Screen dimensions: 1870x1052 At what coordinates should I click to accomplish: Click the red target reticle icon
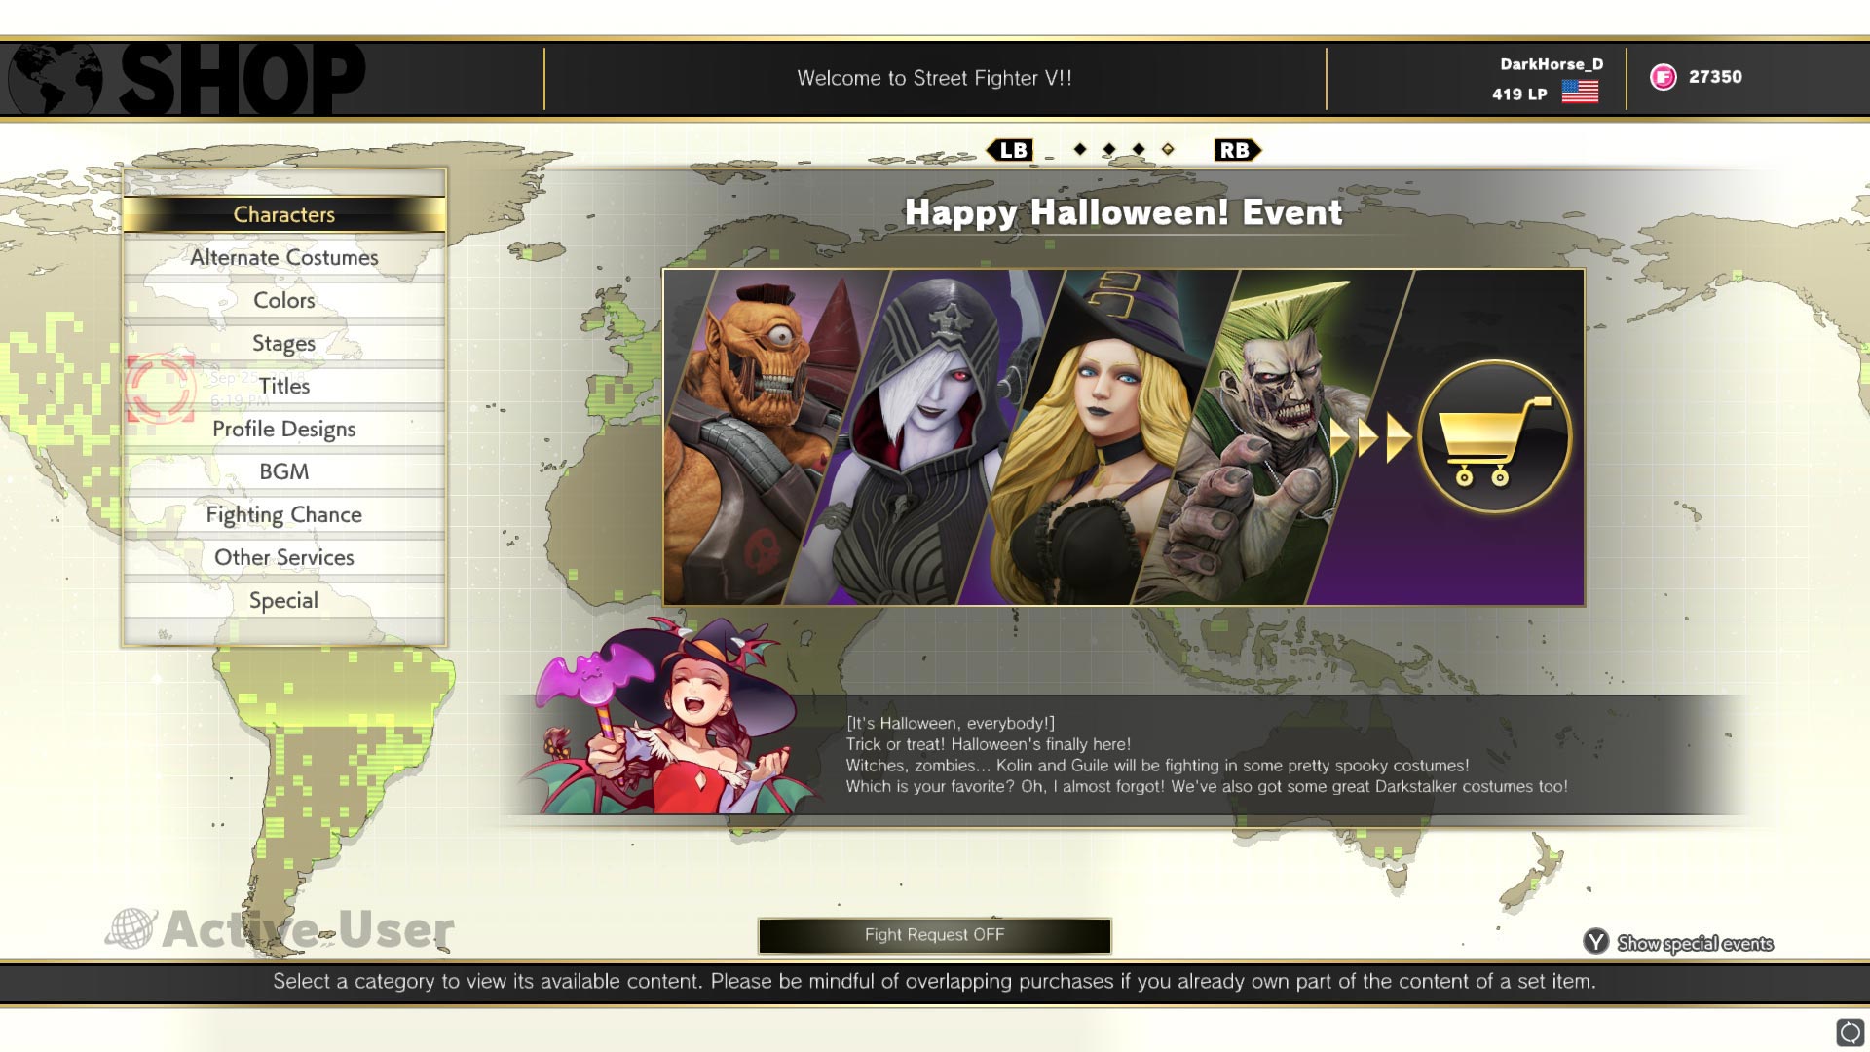click(x=161, y=388)
